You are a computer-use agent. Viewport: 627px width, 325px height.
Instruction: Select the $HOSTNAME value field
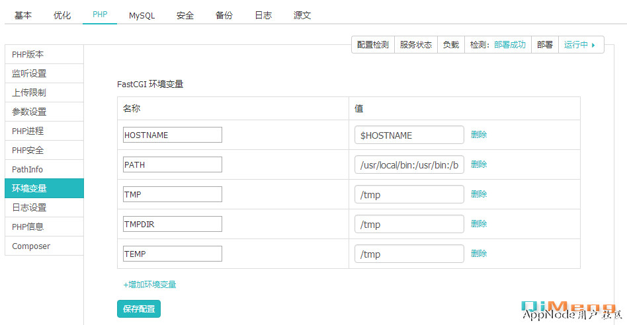click(x=409, y=135)
